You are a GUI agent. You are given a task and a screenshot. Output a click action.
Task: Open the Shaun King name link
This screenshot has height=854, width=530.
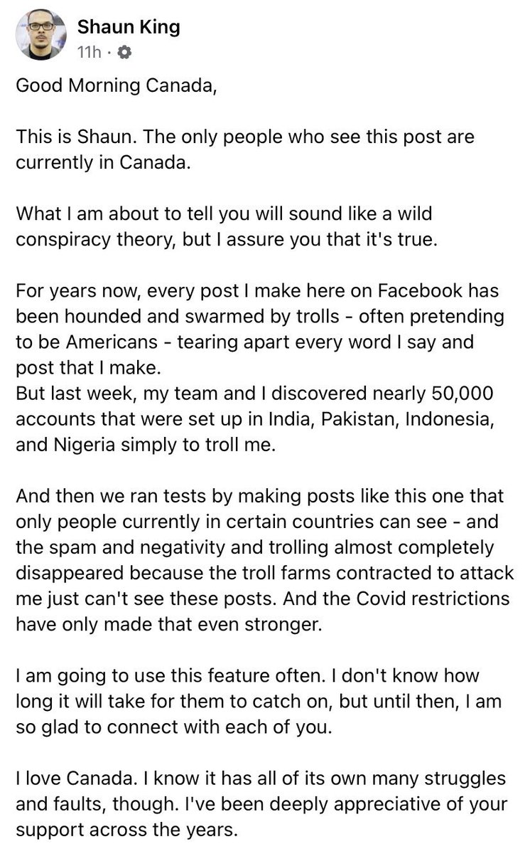point(129,27)
